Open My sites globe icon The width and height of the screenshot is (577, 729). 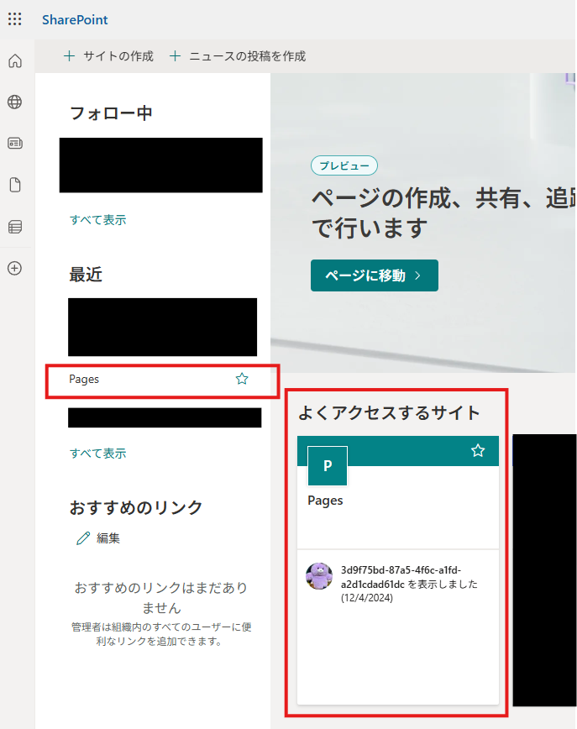[x=15, y=102]
